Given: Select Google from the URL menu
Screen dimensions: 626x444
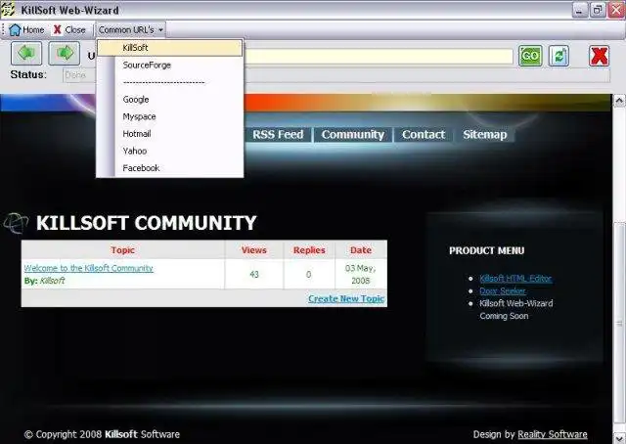Looking at the screenshot, I should tap(169, 100).
